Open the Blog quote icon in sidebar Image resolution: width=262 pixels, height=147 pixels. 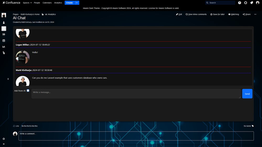click(4, 35)
